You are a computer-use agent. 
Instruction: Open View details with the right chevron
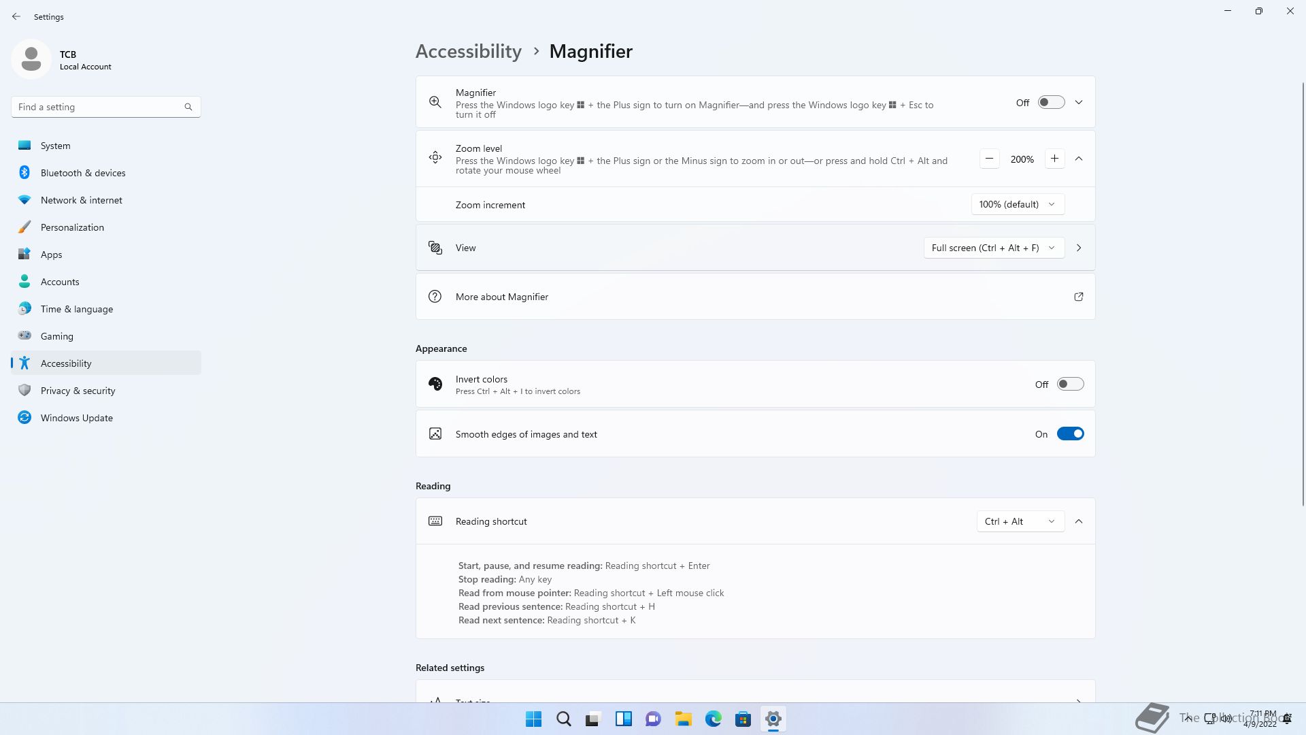tap(1079, 248)
